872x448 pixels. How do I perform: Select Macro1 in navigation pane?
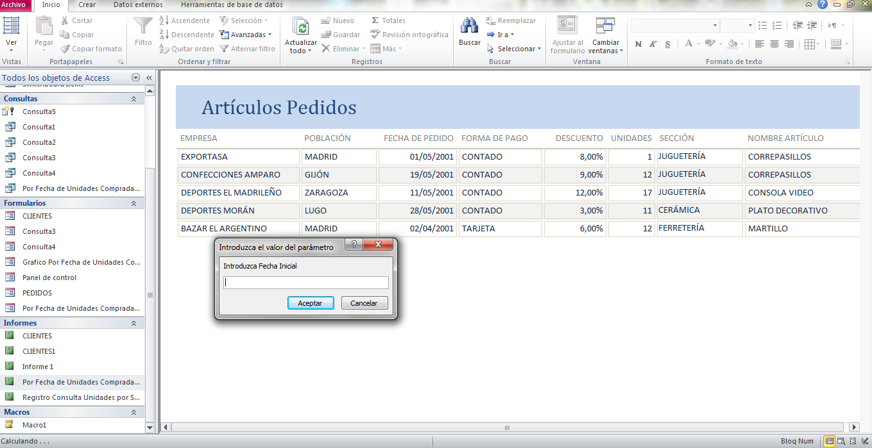pyautogui.click(x=73, y=425)
